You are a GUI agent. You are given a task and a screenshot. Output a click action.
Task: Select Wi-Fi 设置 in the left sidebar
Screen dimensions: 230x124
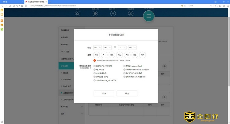[65, 51]
